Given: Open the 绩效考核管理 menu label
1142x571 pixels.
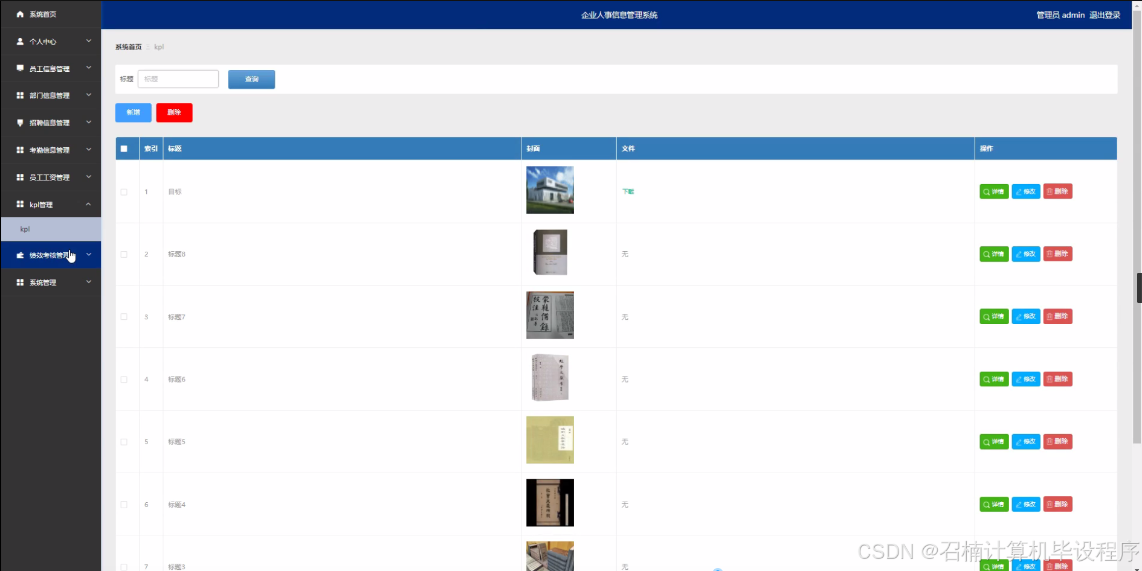Looking at the screenshot, I should [50, 255].
